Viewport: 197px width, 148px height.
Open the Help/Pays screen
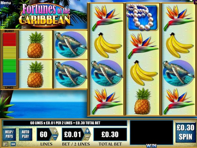9,134
